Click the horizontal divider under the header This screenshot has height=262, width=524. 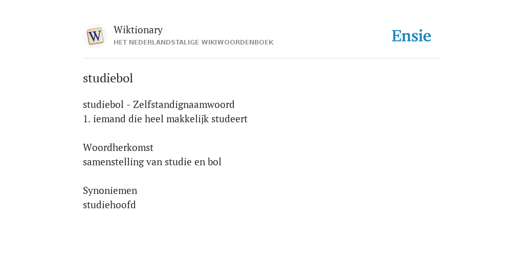click(262, 58)
